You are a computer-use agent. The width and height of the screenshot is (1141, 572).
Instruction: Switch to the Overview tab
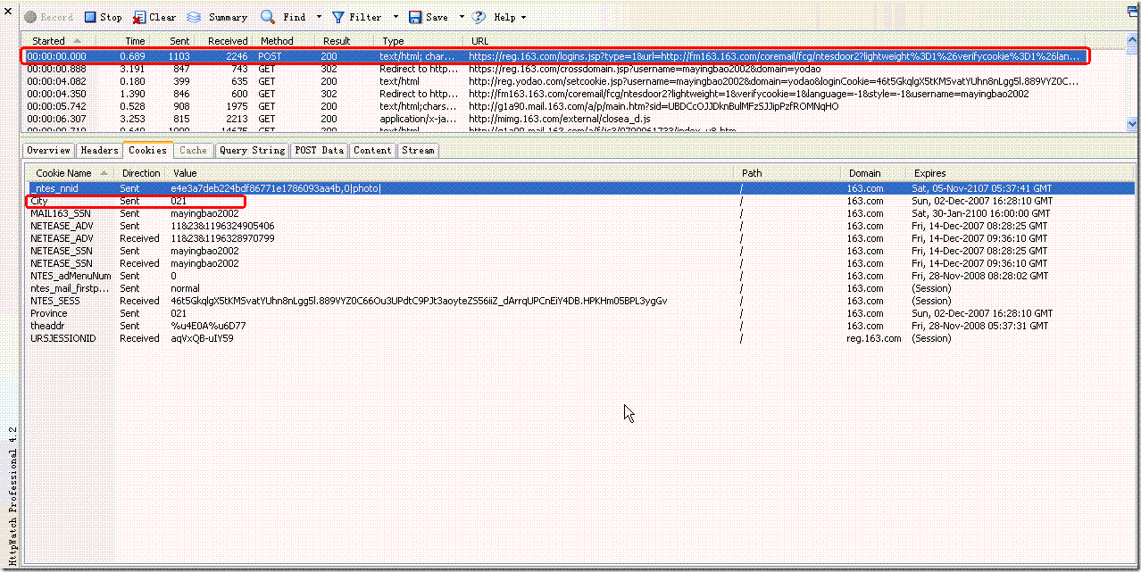tap(48, 150)
